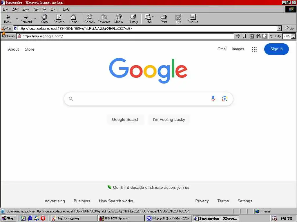Print the page with the Print icon

pos(164,19)
